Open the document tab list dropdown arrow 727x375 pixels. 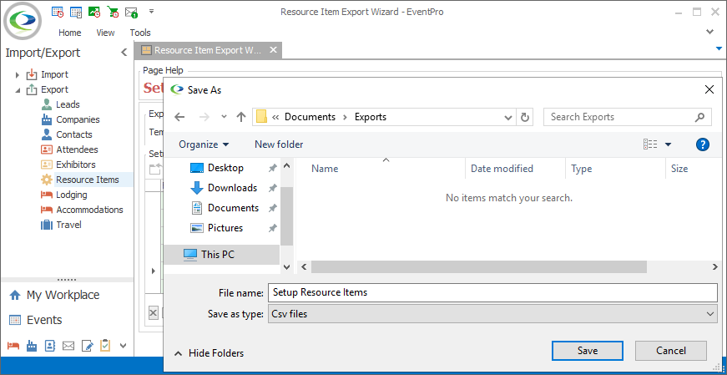pos(719,48)
